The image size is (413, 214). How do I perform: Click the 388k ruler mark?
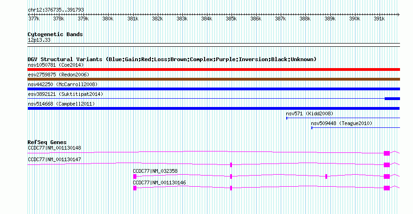point(305,19)
